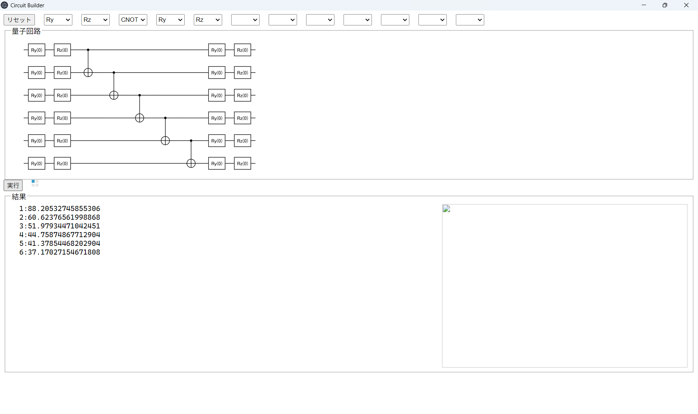
Task: Open the first Rz gate dropdown
Action: coord(96,20)
